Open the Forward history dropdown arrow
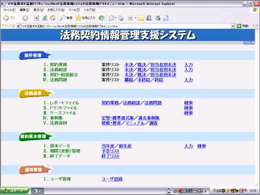260x195 pixels. (31, 18)
